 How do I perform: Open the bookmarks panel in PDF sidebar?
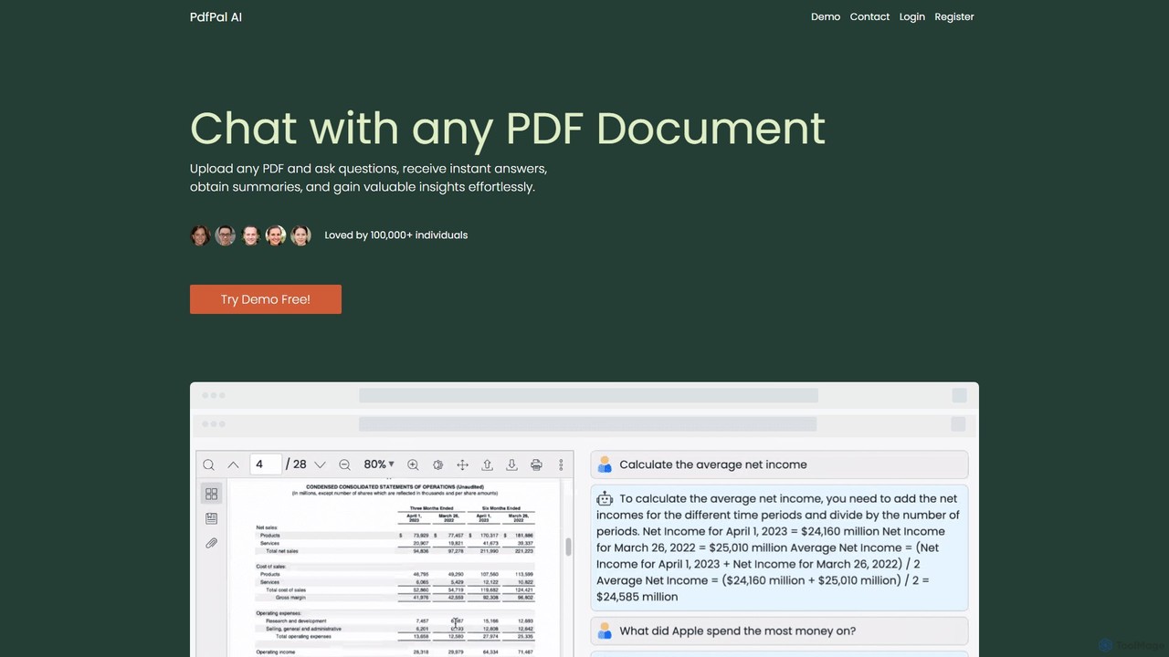click(x=211, y=518)
